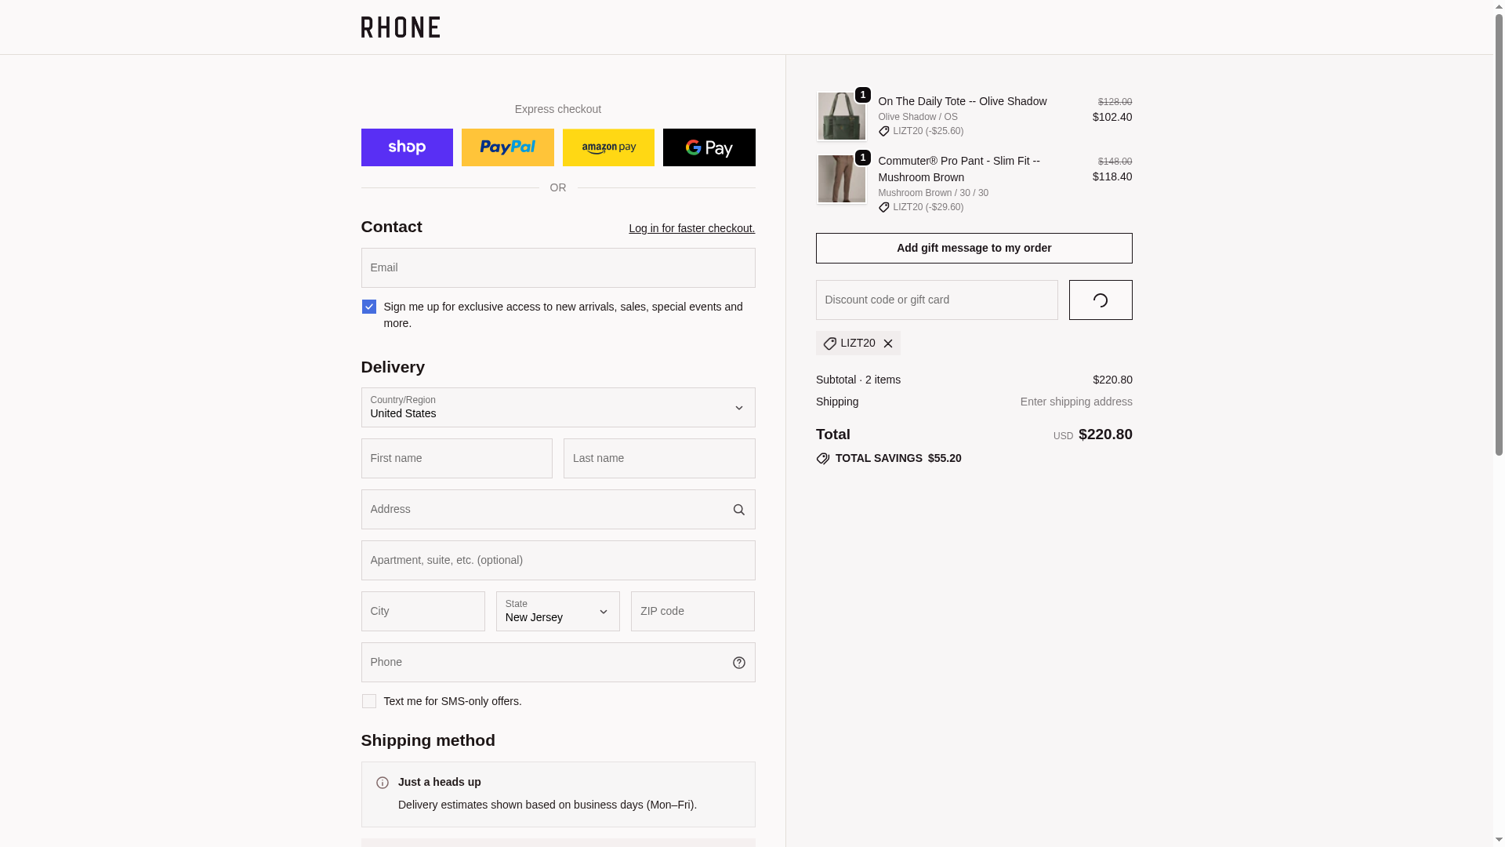Open the phone number help icon
This screenshot has width=1505, height=847.
(x=738, y=663)
